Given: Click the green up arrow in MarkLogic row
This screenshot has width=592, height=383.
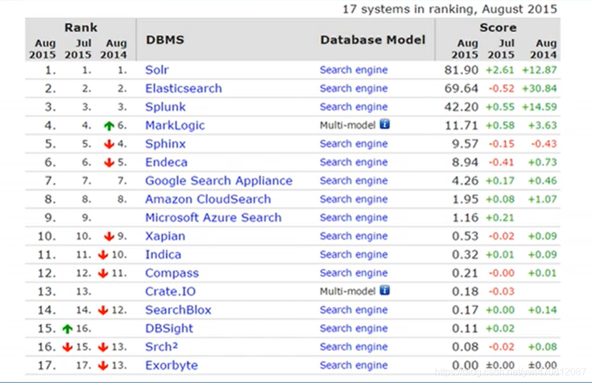Looking at the screenshot, I should [109, 126].
